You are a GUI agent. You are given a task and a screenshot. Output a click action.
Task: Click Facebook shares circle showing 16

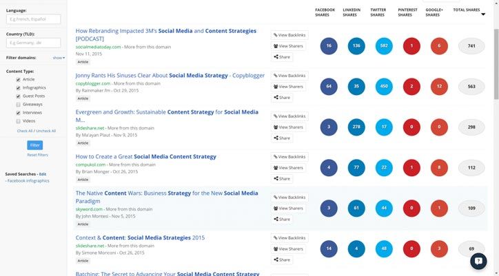pyautogui.click(x=329, y=46)
